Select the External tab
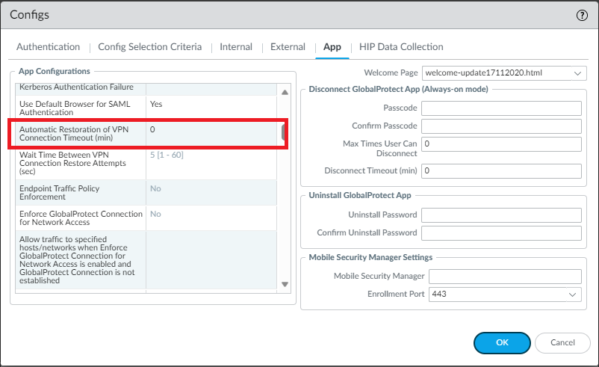Viewport: 599px width, 367px height. point(288,47)
